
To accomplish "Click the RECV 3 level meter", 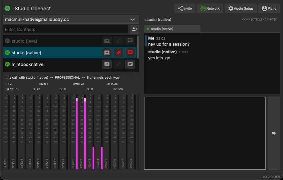I will [x=93, y=132].
